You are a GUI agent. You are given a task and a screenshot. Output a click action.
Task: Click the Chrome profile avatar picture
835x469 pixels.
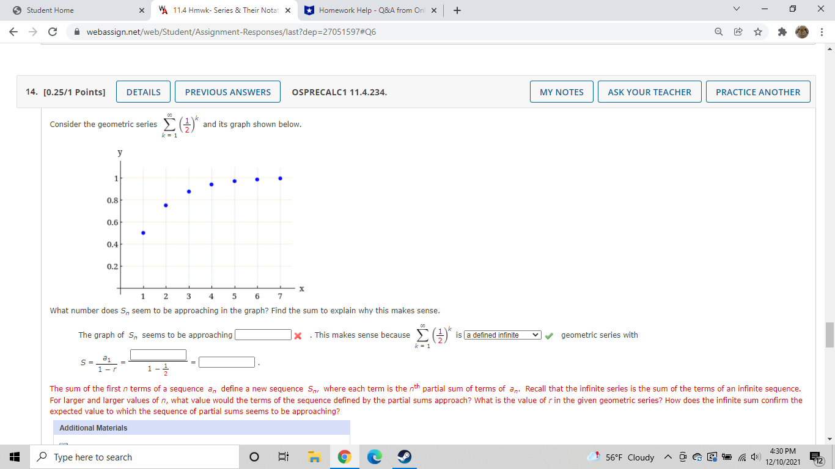point(803,31)
